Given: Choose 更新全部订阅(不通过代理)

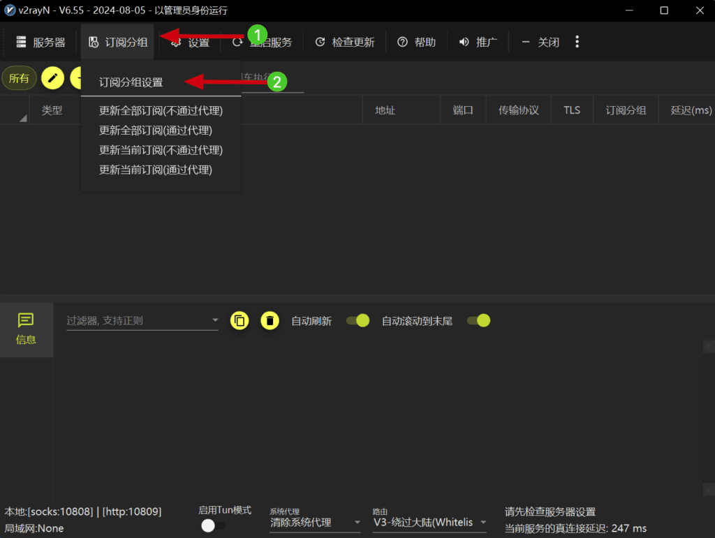Looking at the screenshot, I should 161,111.
